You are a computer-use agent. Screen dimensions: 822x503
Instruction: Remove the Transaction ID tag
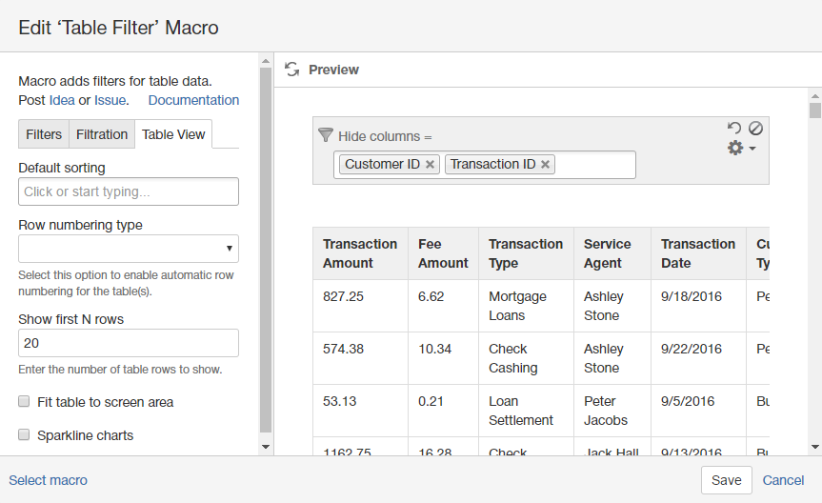[x=545, y=165]
